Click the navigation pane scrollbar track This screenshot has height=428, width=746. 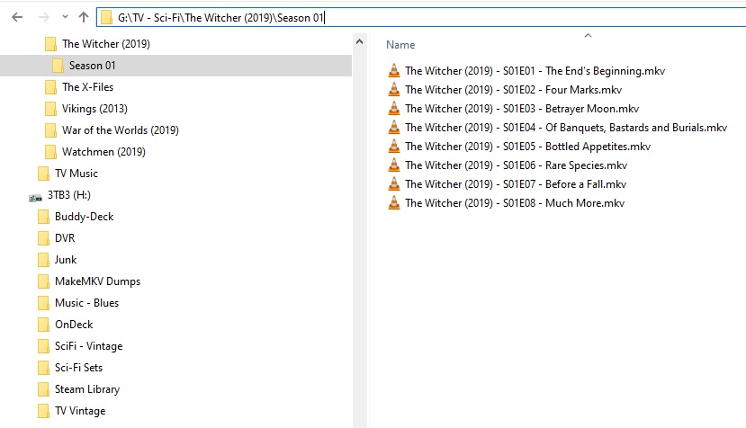[360, 237]
